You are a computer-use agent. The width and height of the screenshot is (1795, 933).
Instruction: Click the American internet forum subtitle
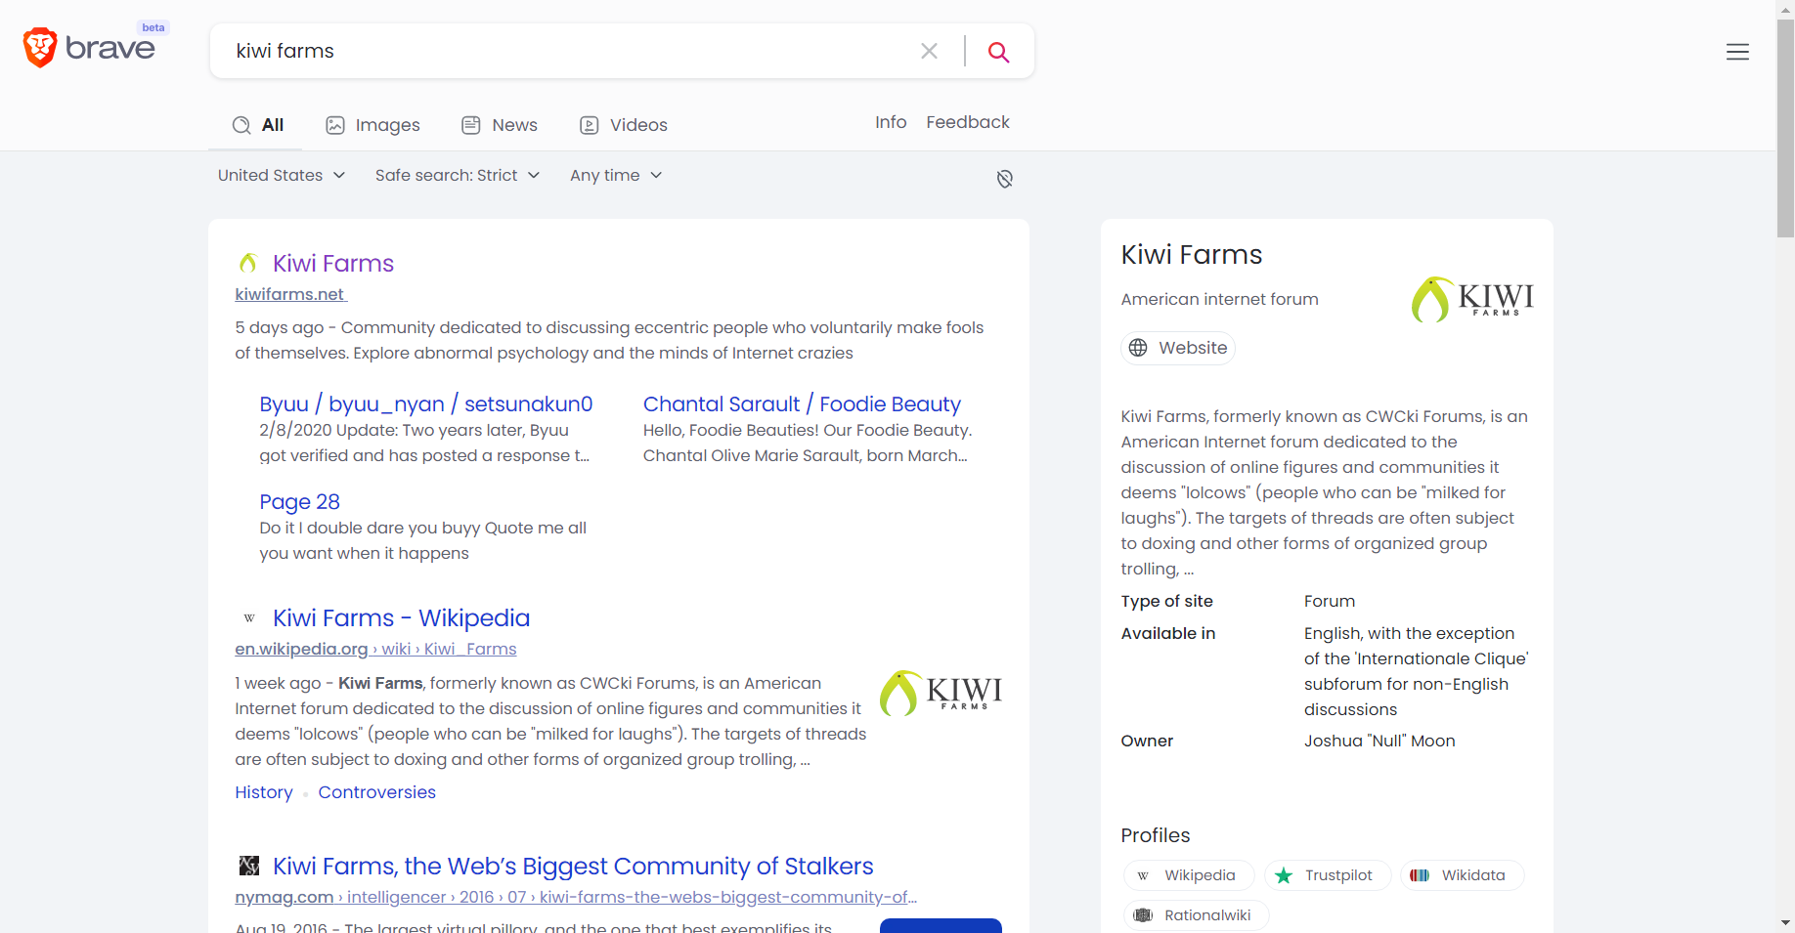click(x=1219, y=299)
